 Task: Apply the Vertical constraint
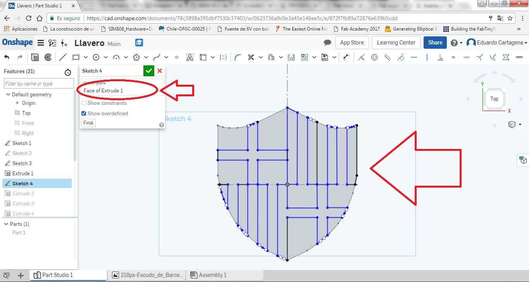pyautogui.click(x=427, y=57)
